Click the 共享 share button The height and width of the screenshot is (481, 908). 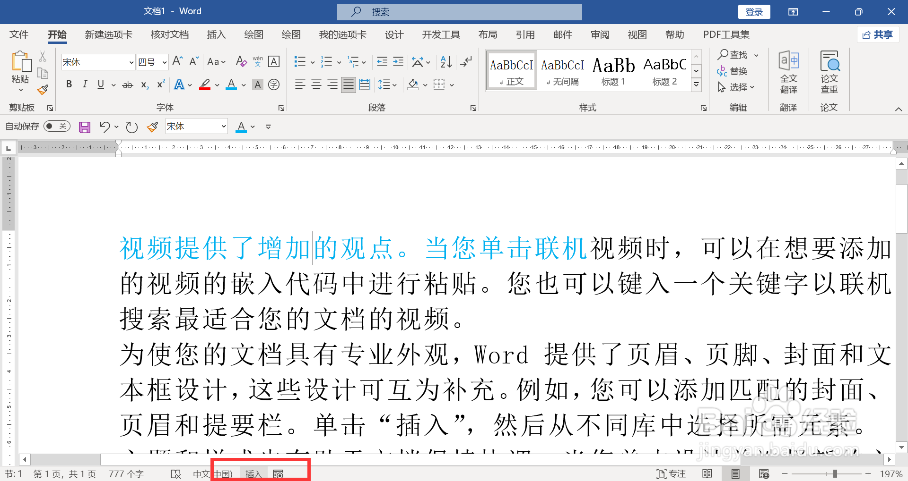(x=878, y=34)
